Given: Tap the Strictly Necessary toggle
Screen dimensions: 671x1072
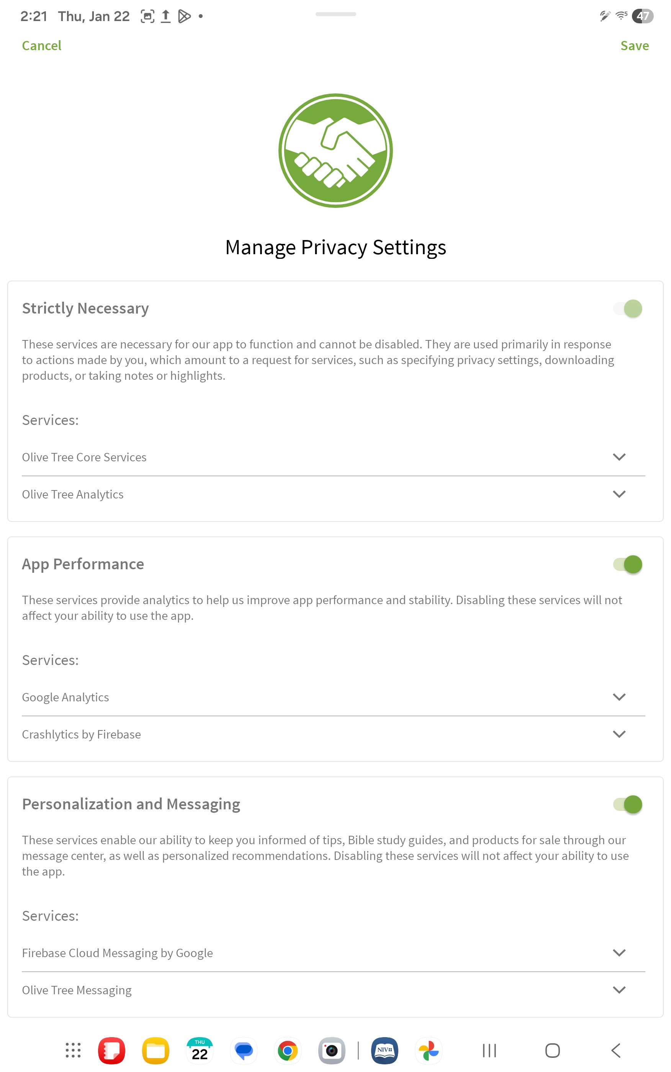Looking at the screenshot, I should pyautogui.click(x=627, y=308).
